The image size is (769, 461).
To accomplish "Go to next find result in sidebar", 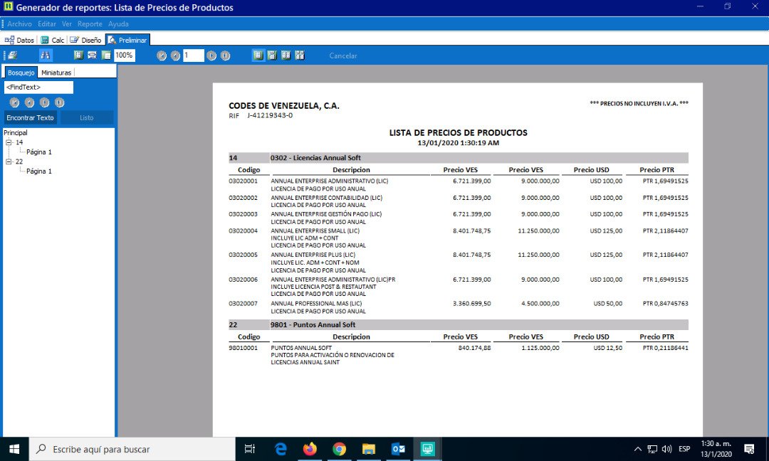I will pyautogui.click(x=45, y=102).
